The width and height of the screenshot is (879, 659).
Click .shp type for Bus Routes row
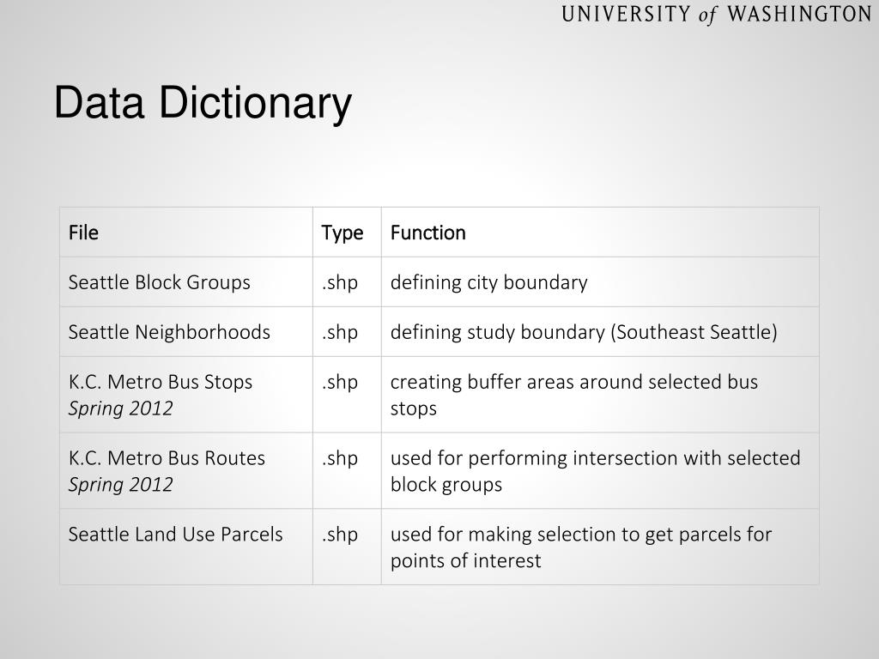(340, 458)
